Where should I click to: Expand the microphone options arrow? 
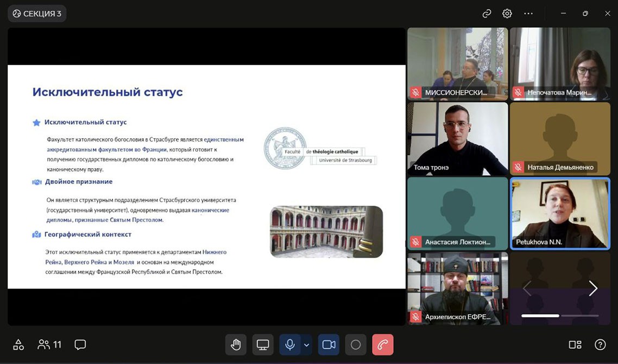pos(307,344)
